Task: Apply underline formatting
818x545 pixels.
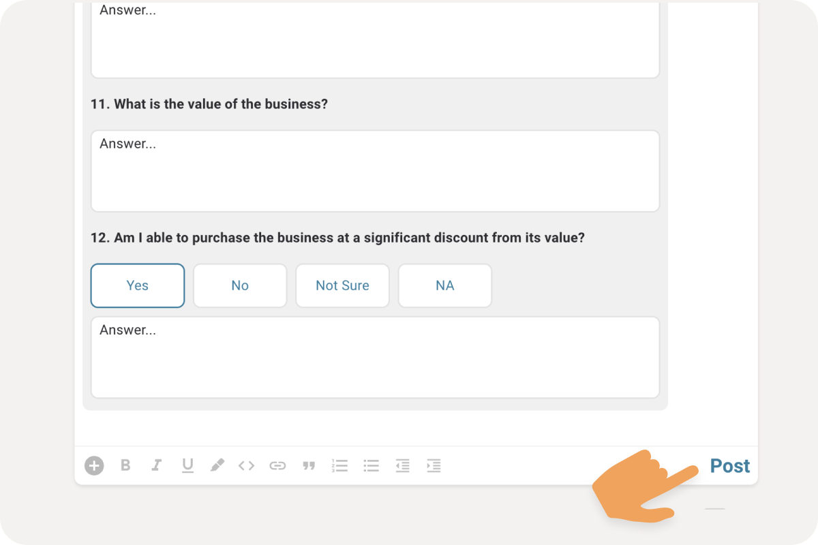Action: (x=187, y=465)
